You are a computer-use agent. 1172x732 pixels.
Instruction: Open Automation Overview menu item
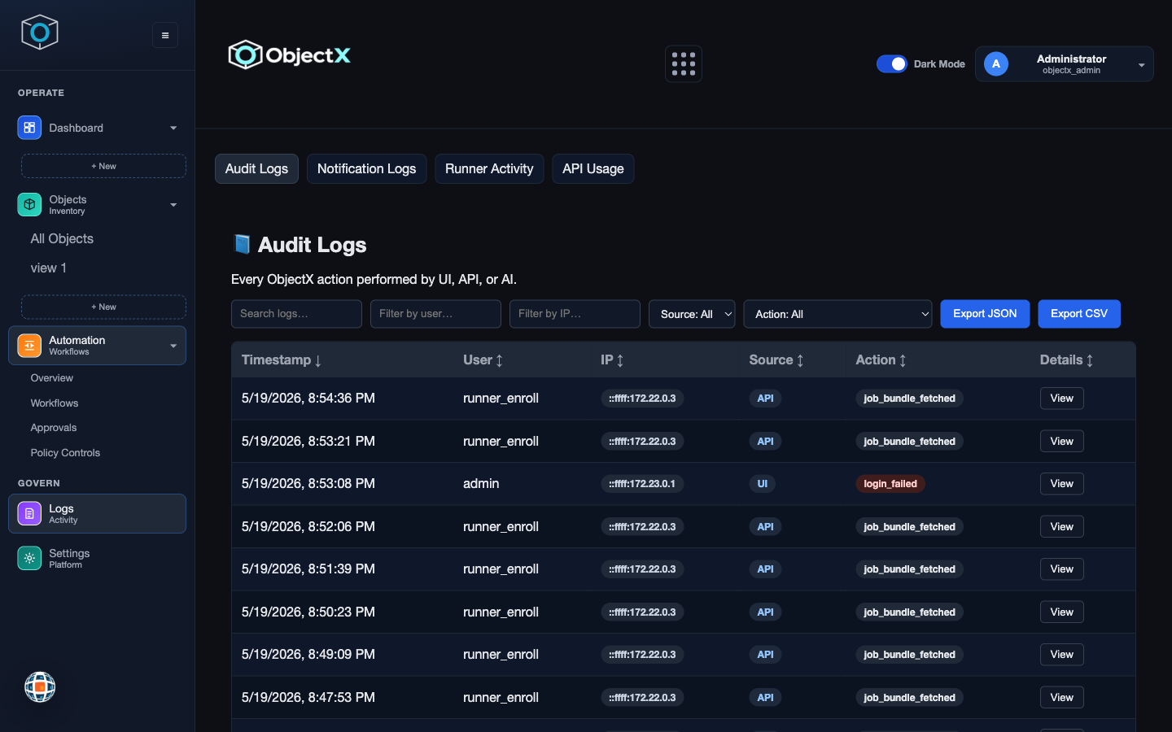52,378
